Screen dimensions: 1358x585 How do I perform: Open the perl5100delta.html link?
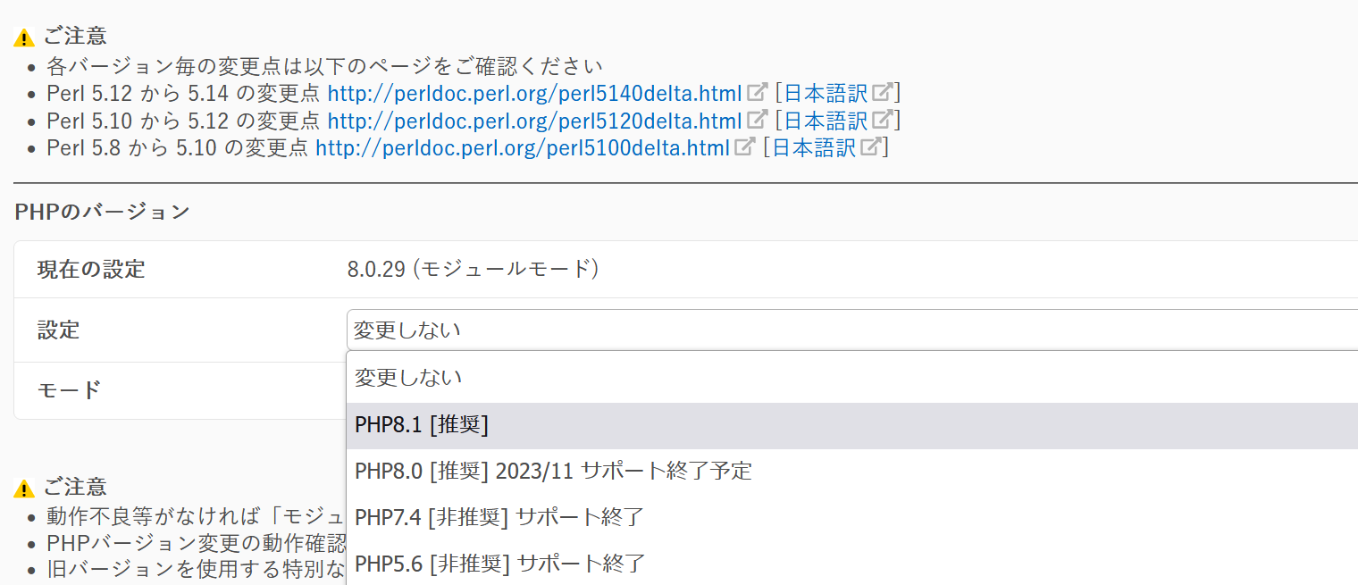point(523,147)
